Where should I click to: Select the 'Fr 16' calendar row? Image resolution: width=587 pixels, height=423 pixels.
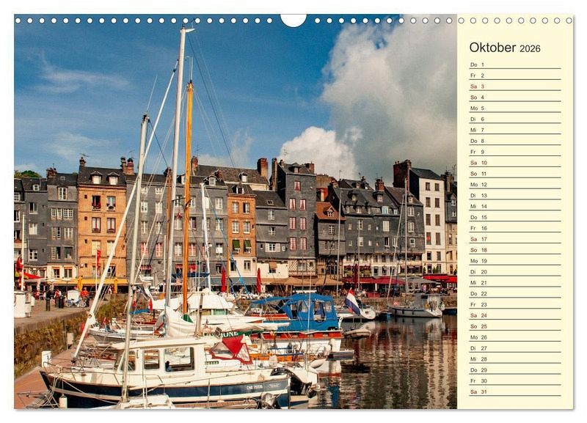coord(515,228)
